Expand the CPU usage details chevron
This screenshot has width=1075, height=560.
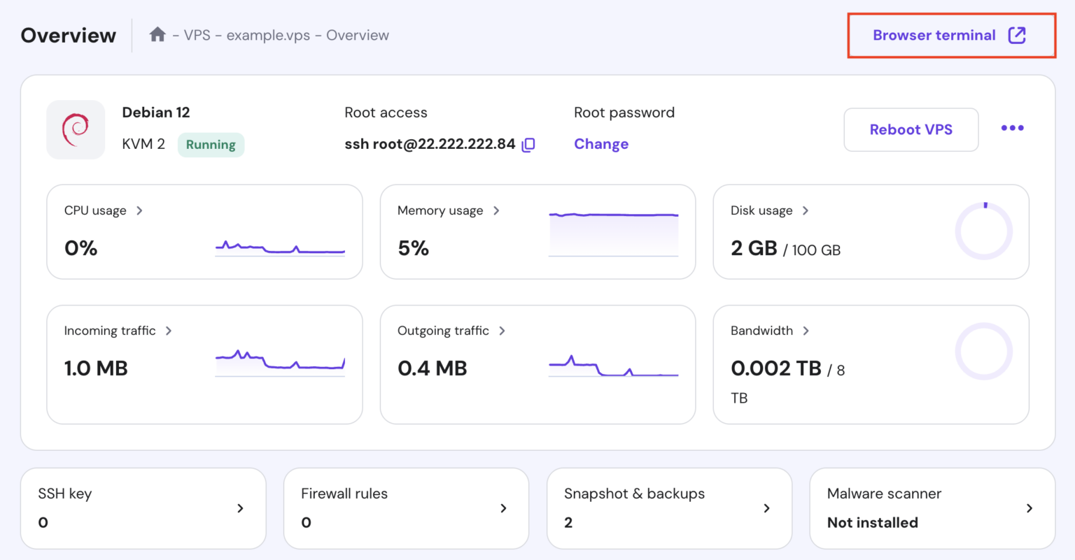point(139,210)
